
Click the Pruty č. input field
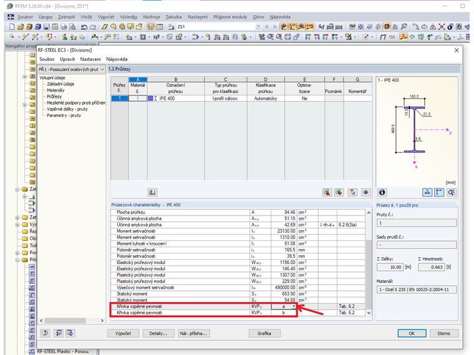click(x=417, y=223)
